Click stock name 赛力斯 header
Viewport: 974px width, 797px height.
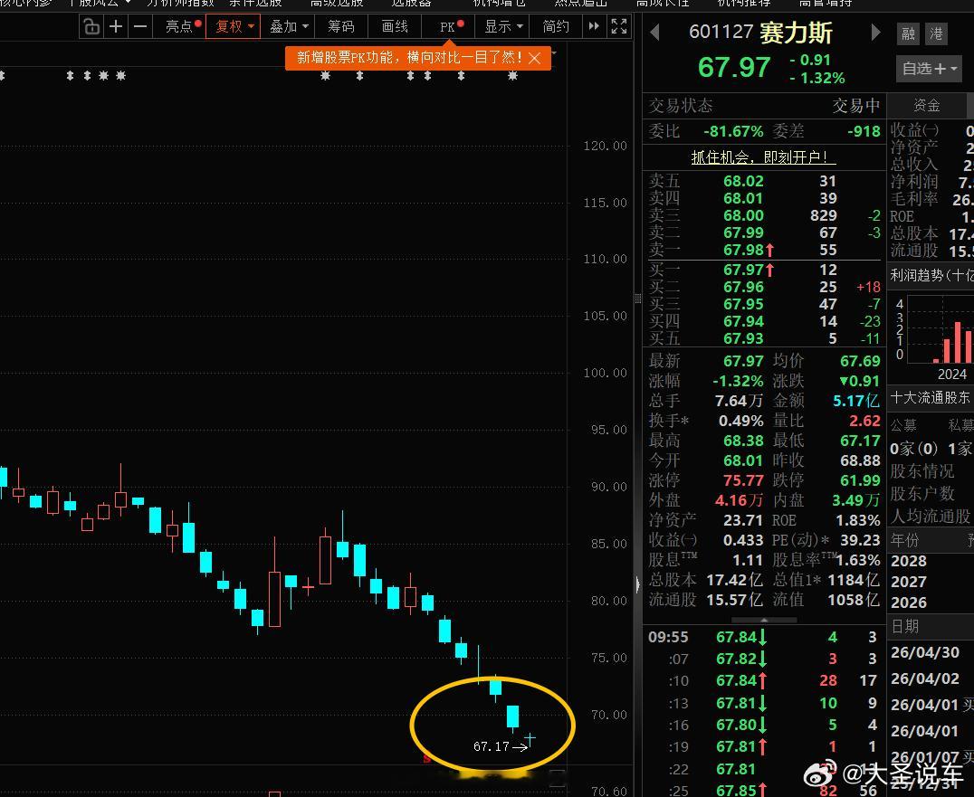pos(796,33)
